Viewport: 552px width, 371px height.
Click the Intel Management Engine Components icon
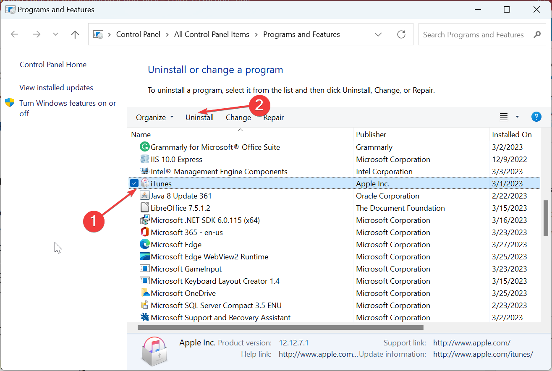144,171
